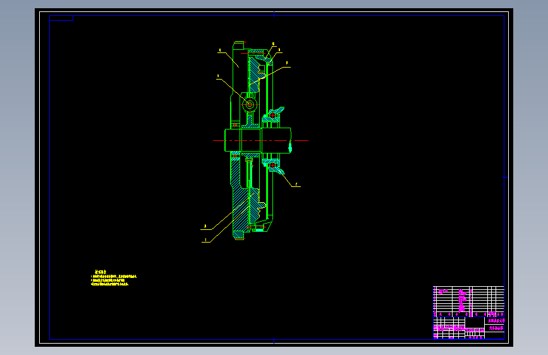The image size is (548, 355).
Task: Click the parts list table above title block
Action: tap(468, 301)
